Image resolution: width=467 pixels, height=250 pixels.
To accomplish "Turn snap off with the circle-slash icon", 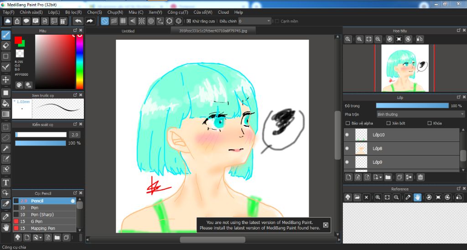I will pyautogui.click(x=104, y=21).
